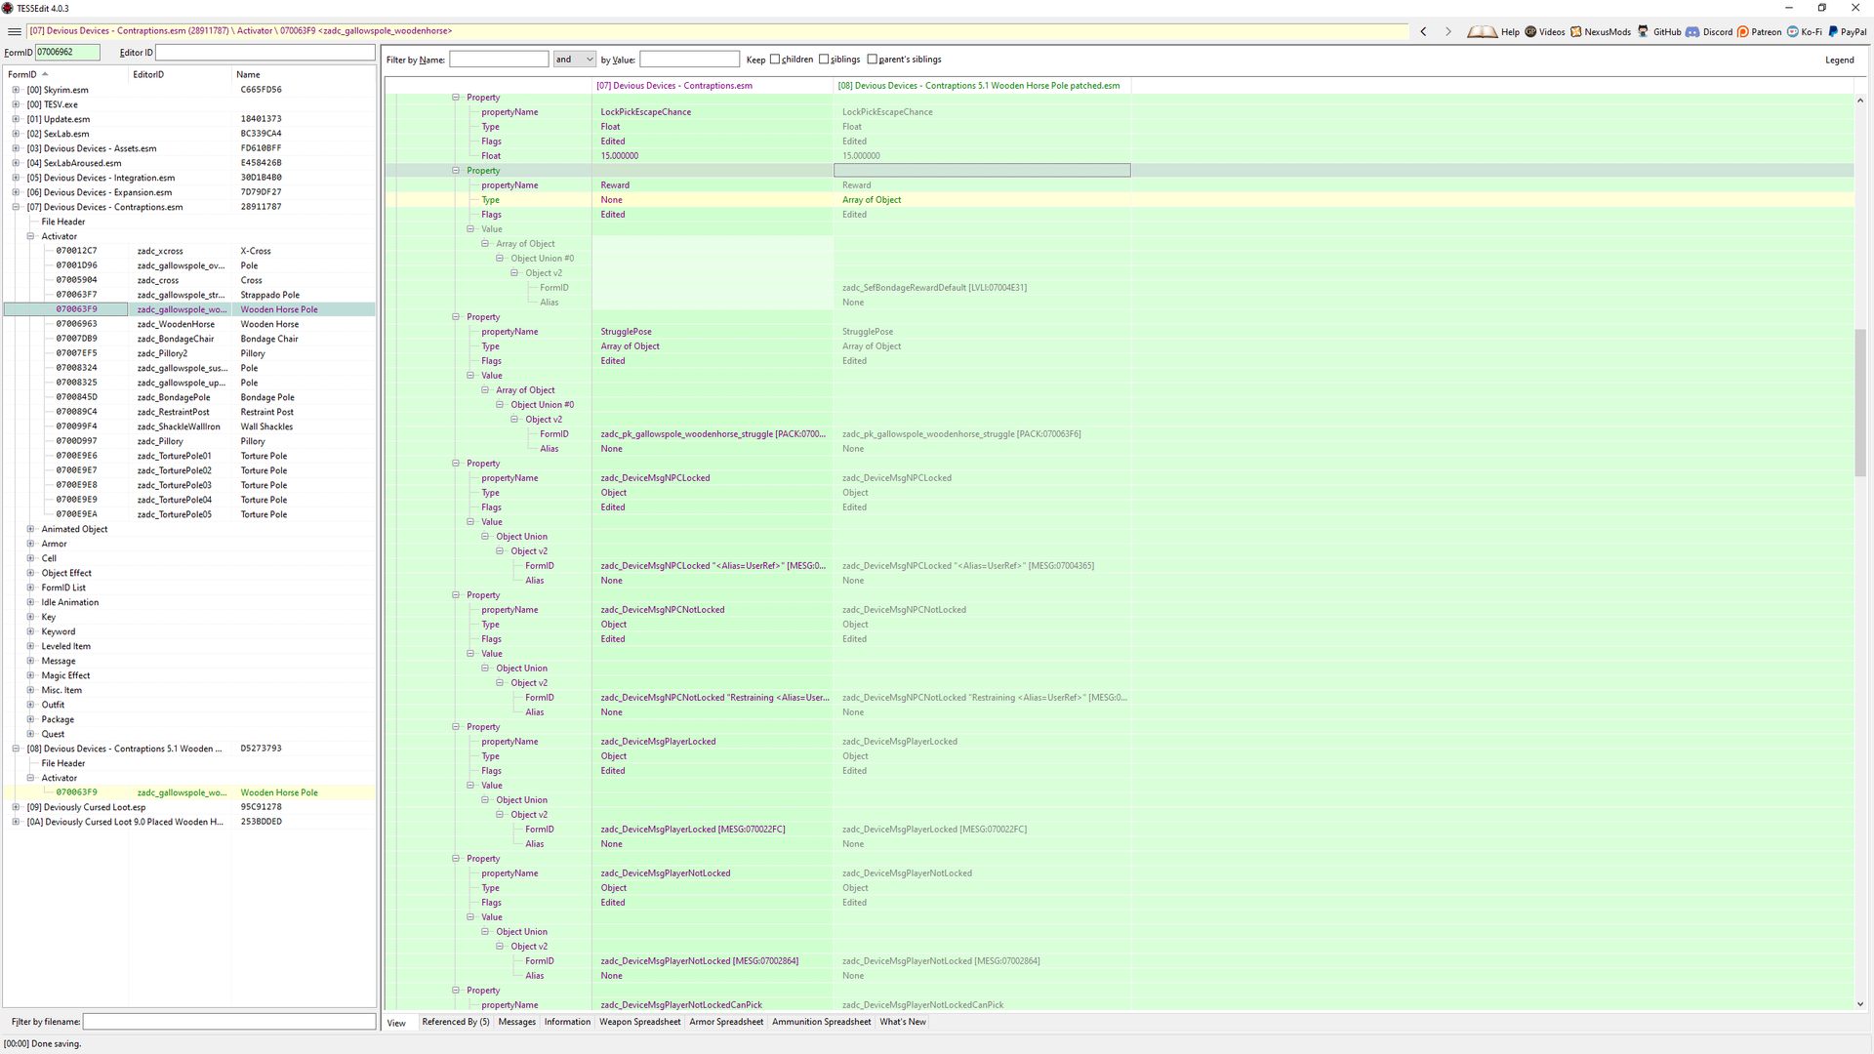Click the by Value filter field
The image size is (1874, 1054).
tap(689, 60)
